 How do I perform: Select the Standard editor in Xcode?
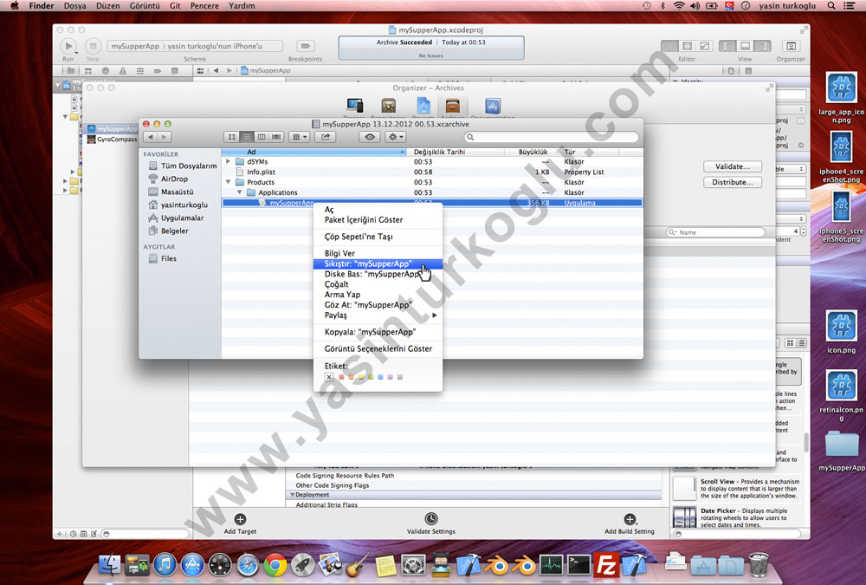click(x=669, y=46)
